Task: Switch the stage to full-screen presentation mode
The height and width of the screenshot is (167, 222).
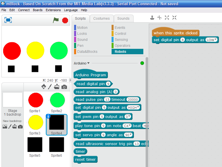Action: pyautogui.click(x=8, y=20)
